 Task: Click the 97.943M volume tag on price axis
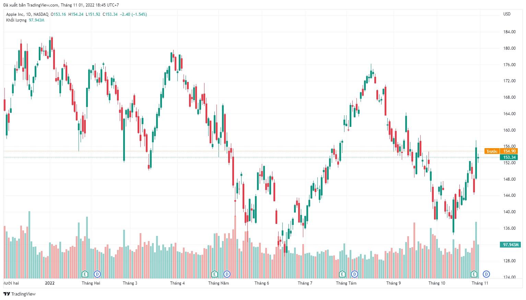(x=511, y=245)
